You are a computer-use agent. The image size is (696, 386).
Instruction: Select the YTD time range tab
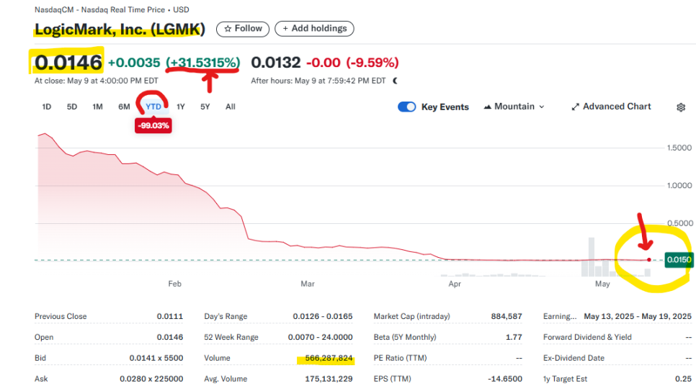pos(153,107)
